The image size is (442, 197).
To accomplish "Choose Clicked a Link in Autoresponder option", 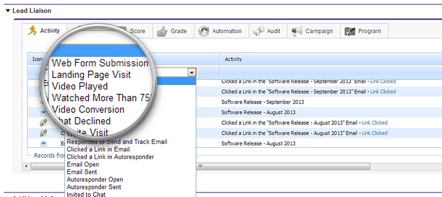I will 110,157.
